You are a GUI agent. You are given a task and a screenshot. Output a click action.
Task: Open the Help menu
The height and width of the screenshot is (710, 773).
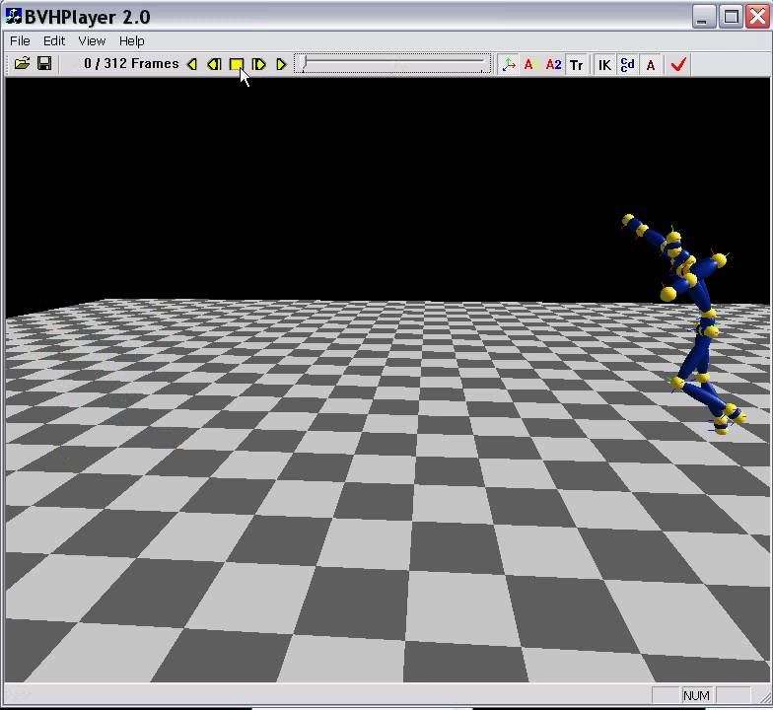click(x=132, y=41)
